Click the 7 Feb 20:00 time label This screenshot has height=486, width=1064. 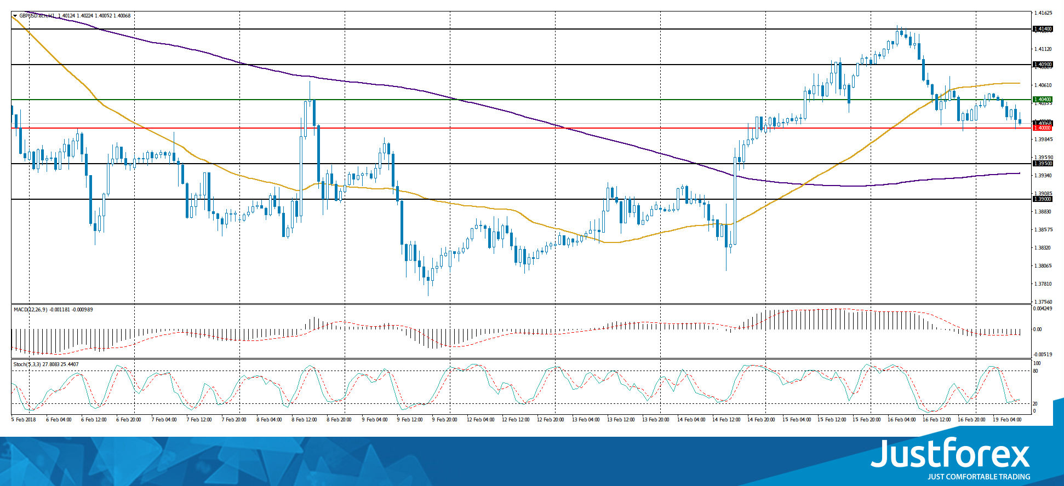click(234, 420)
